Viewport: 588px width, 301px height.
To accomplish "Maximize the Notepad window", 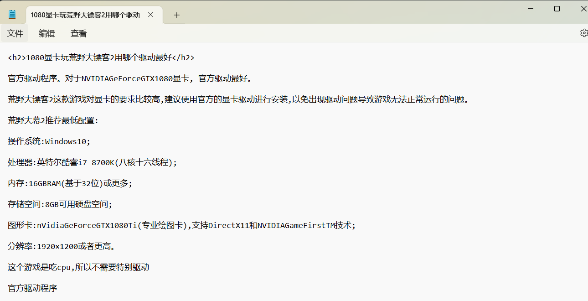I will tap(557, 9).
